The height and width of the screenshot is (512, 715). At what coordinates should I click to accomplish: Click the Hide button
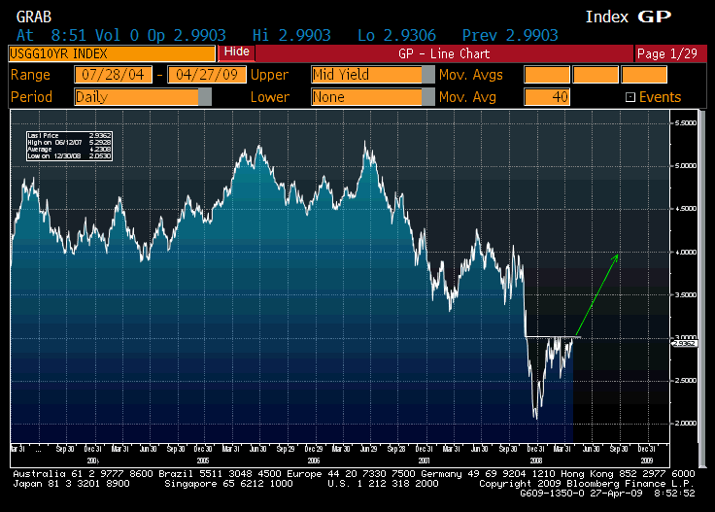point(236,52)
